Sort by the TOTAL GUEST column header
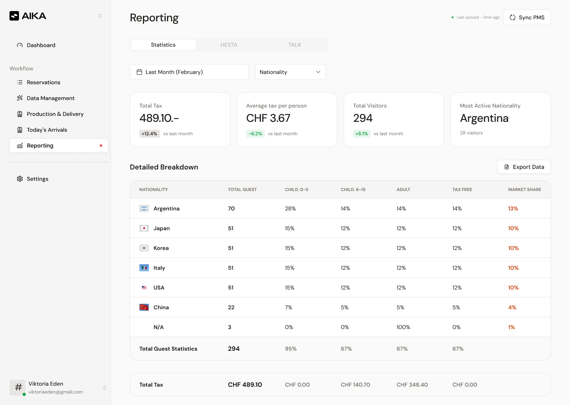The image size is (570, 405). pos(242,189)
